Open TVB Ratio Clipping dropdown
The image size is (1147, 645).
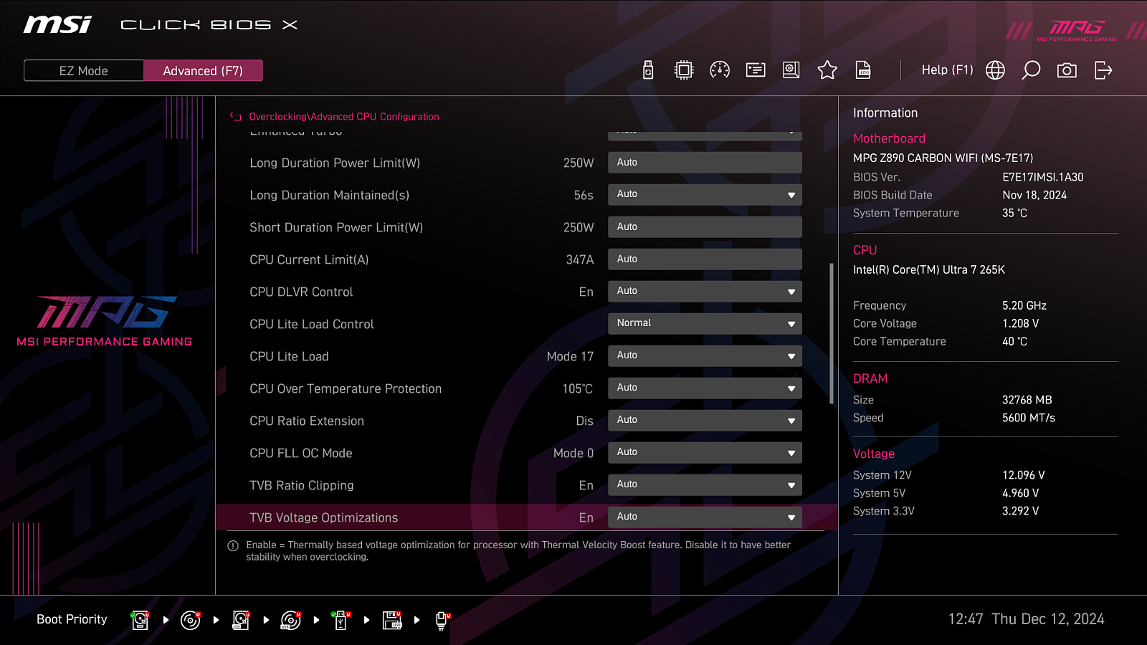tap(705, 485)
